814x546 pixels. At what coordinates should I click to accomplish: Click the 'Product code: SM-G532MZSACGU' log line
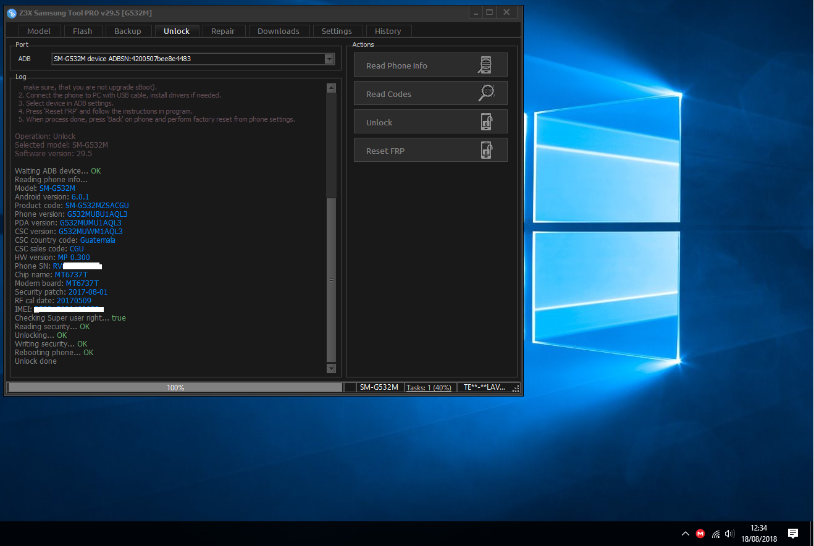point(72,206)
